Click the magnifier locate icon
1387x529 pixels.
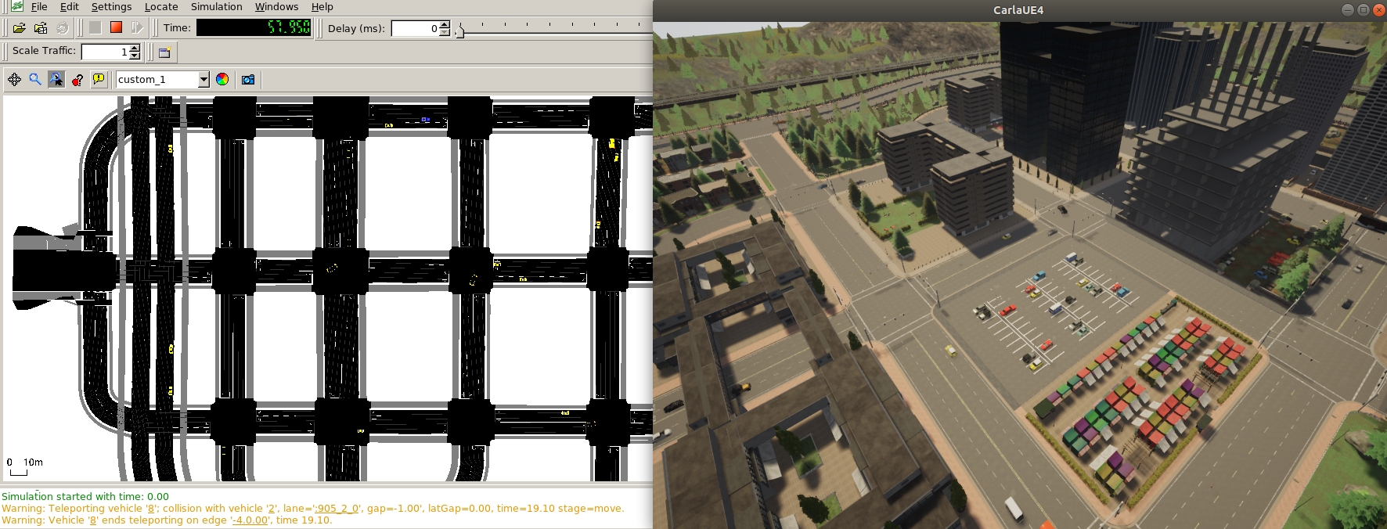tap(35, 79)
